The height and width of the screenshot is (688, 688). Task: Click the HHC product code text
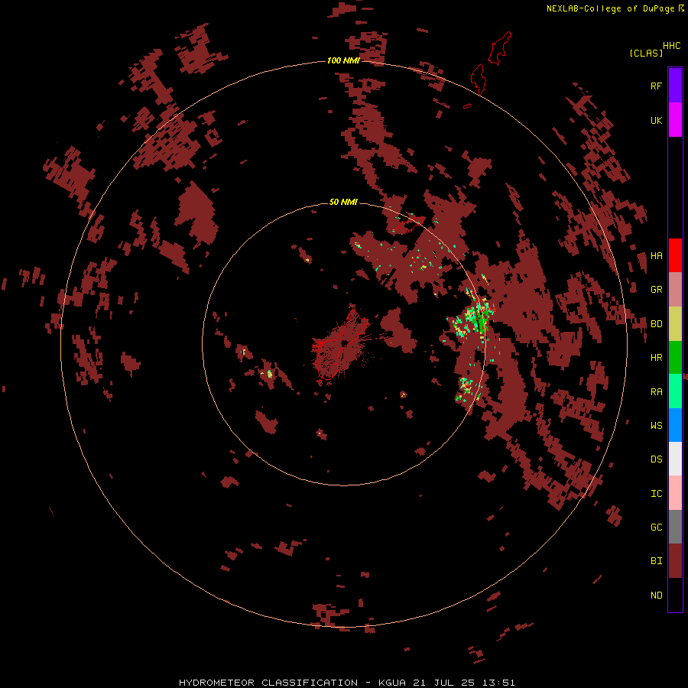[x=671, y=46]
